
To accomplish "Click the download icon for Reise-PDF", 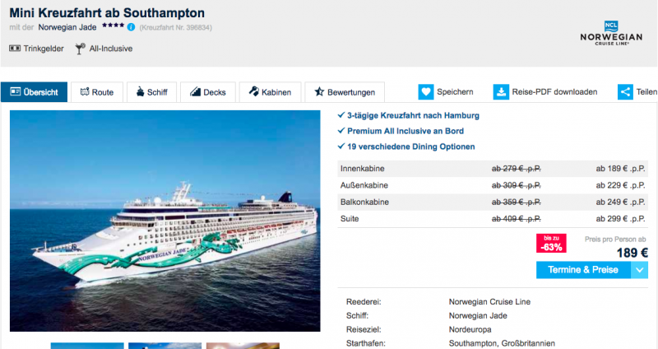I will coord(501,92).
